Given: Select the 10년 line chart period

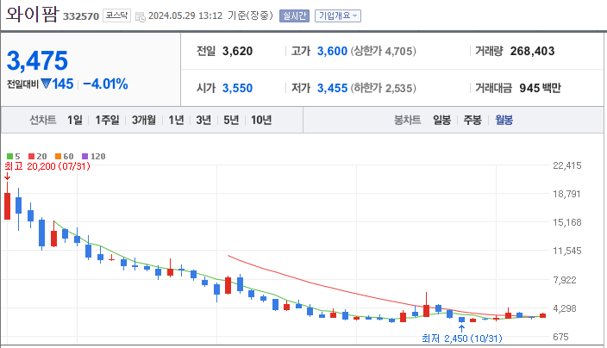Looking at the screenshot, I should pos(261,121).
